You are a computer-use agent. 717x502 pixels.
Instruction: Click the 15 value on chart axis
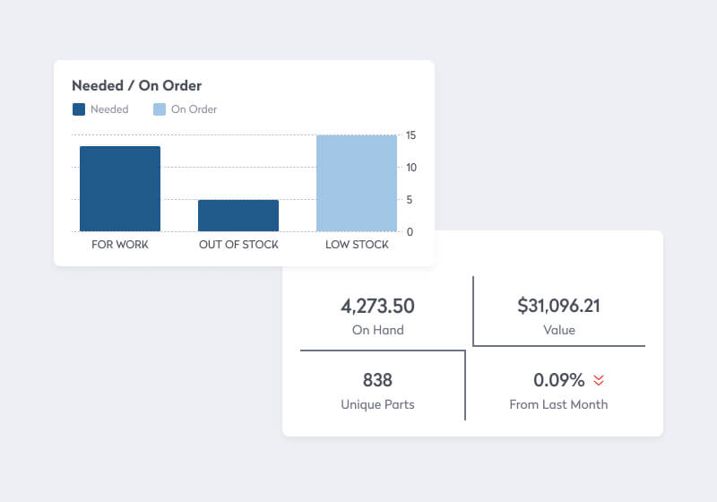point(410,135)
